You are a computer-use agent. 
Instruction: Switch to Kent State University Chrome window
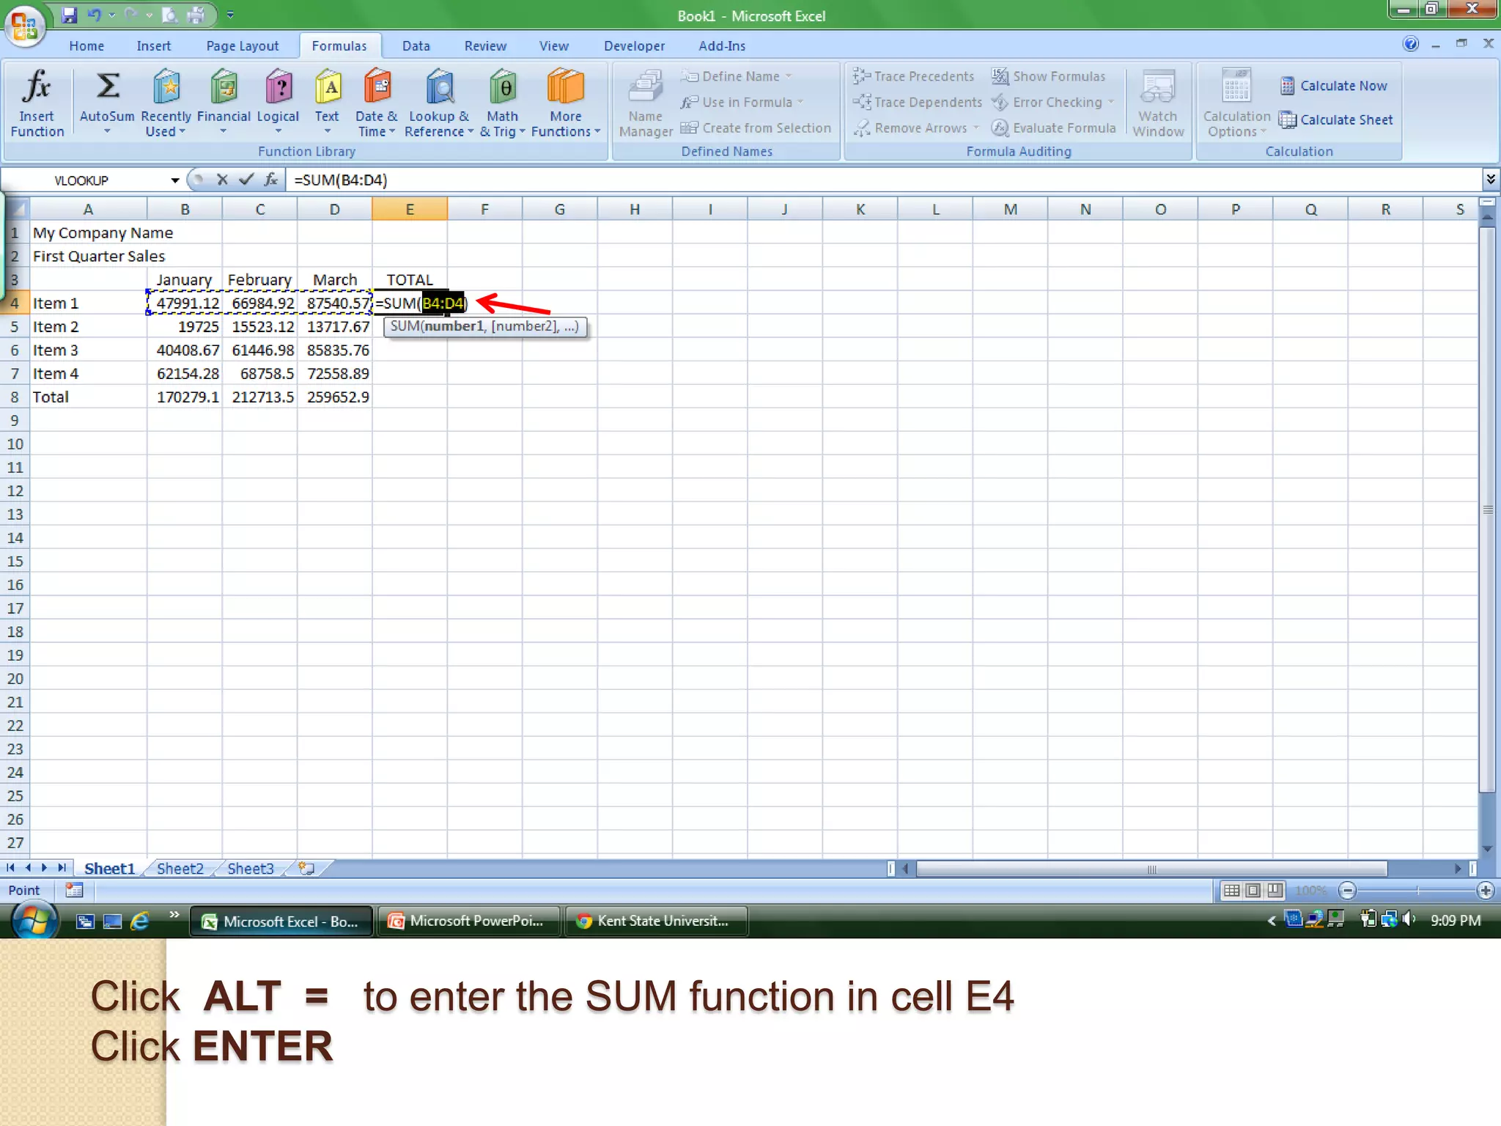(656, 921)
